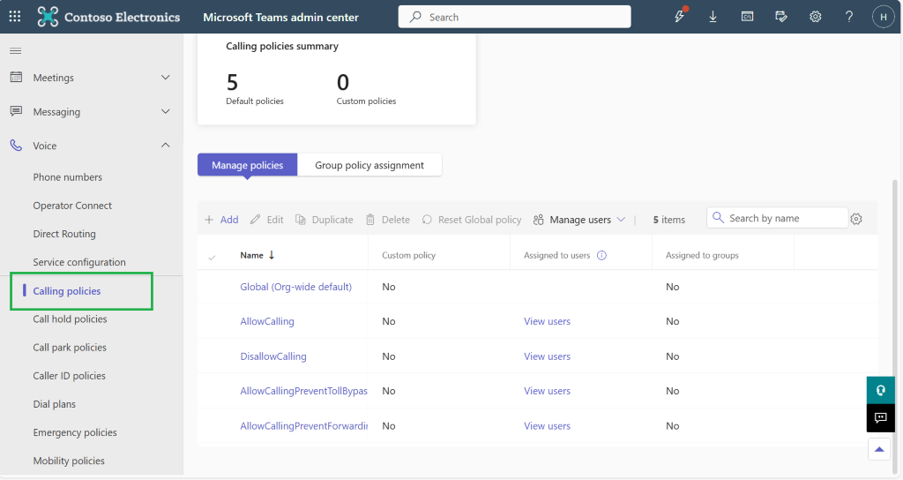Switch to Group policy assignment tab
903x480 pixels.
[x=369, y=165]
